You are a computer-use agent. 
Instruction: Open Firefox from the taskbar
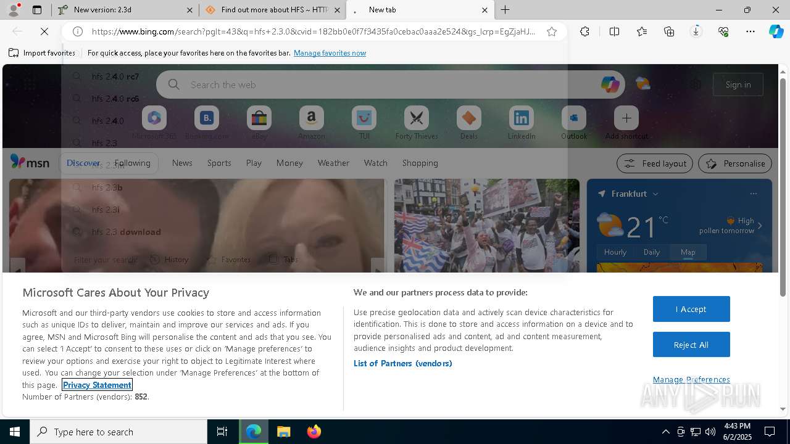[314, 432]
